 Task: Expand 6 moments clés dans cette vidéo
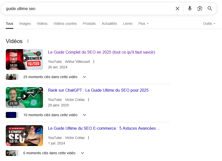click(x=54, y=153)
